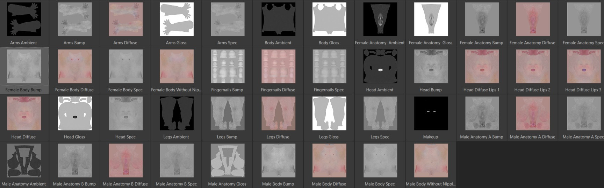
Task: Select the Female Body Without Nip... texture
Action: point(177,66)
